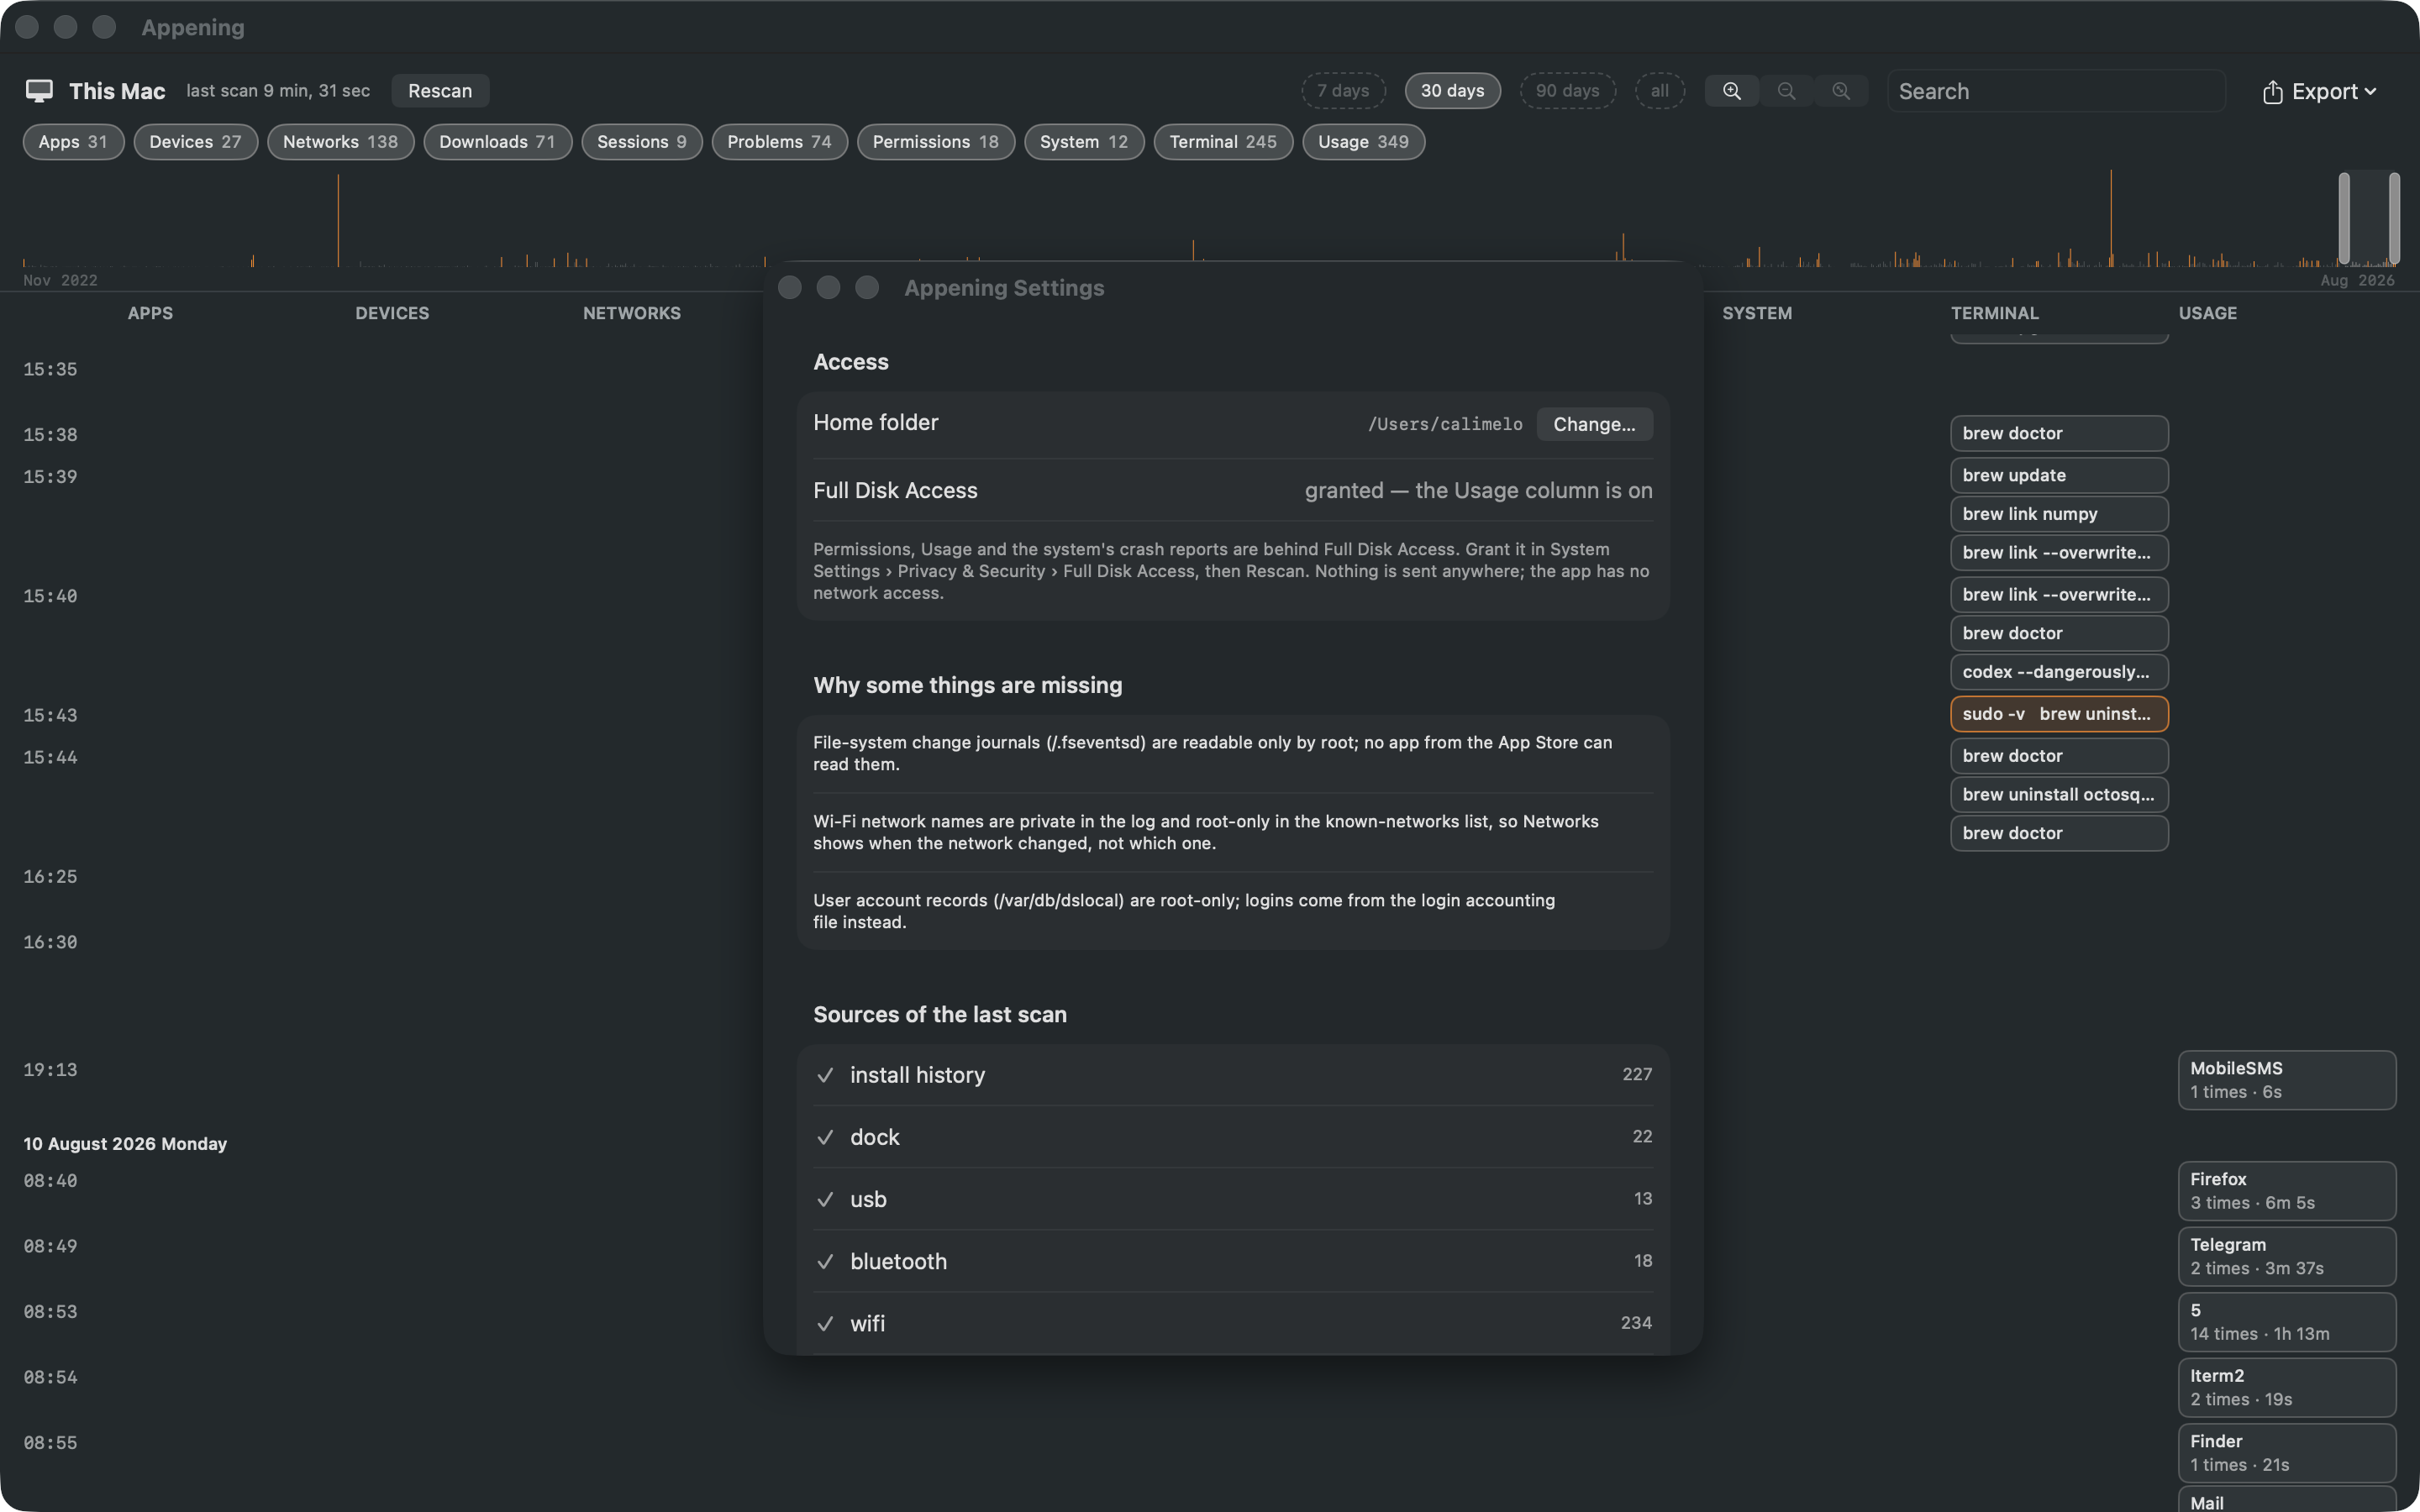Click the This Mac computer icon
Screen dimensions: 2420x1512
coord(39,91)
